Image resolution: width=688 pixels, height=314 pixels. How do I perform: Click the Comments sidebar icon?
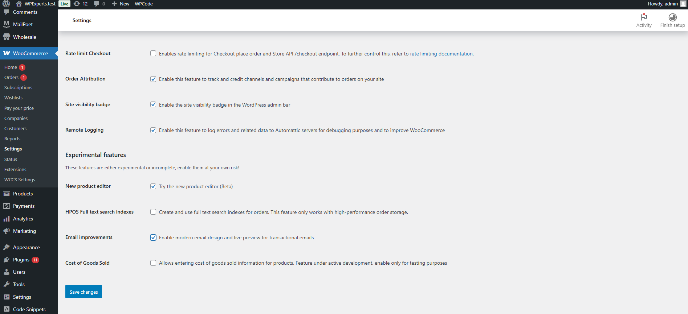(7, 12)
